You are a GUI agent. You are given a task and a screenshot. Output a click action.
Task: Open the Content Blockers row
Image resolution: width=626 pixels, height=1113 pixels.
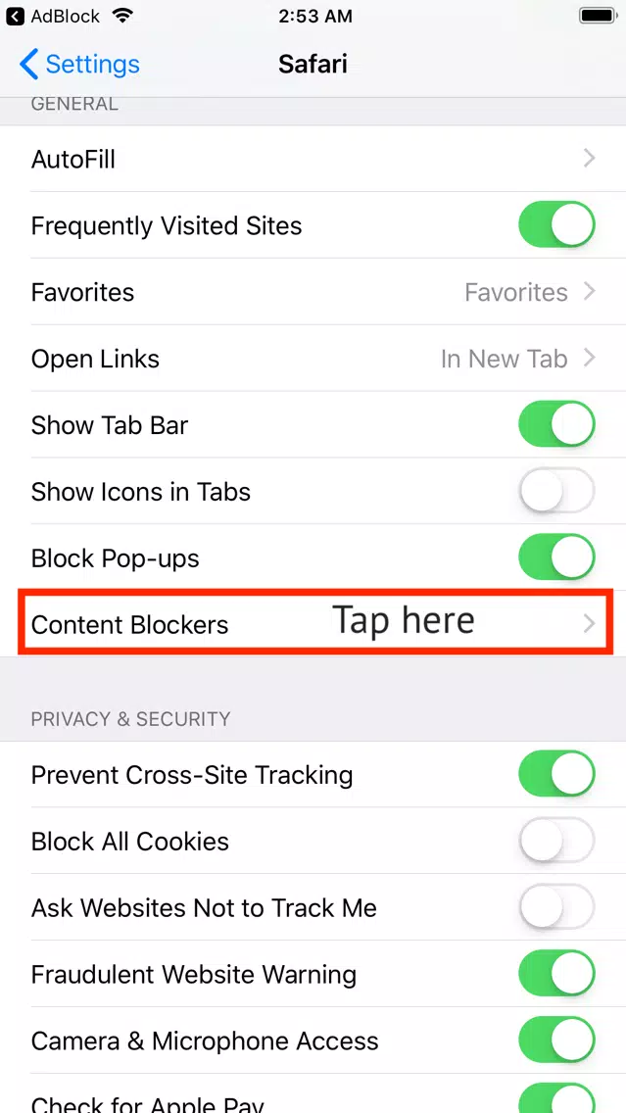tap(313, 625)
